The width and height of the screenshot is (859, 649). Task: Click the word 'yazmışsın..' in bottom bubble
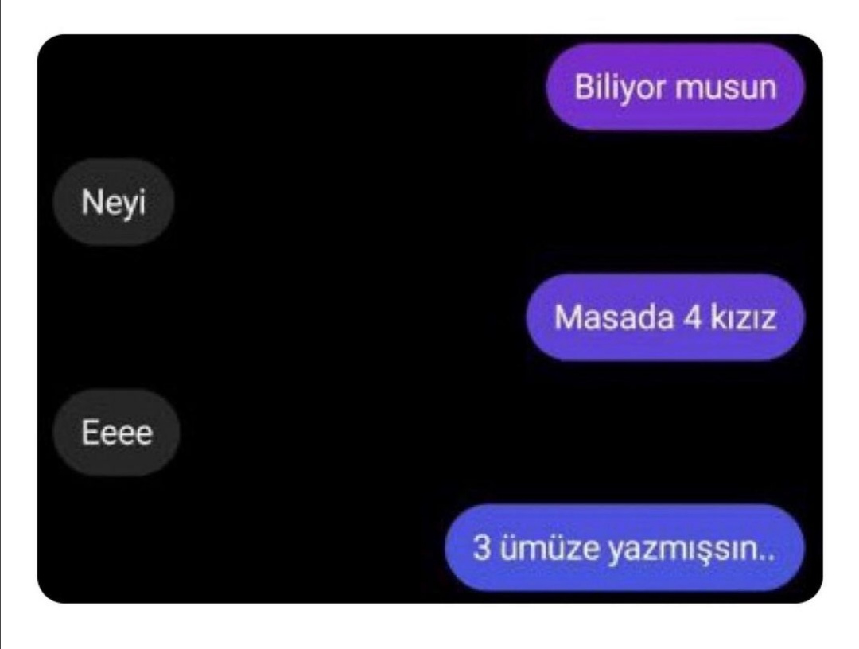693,550
